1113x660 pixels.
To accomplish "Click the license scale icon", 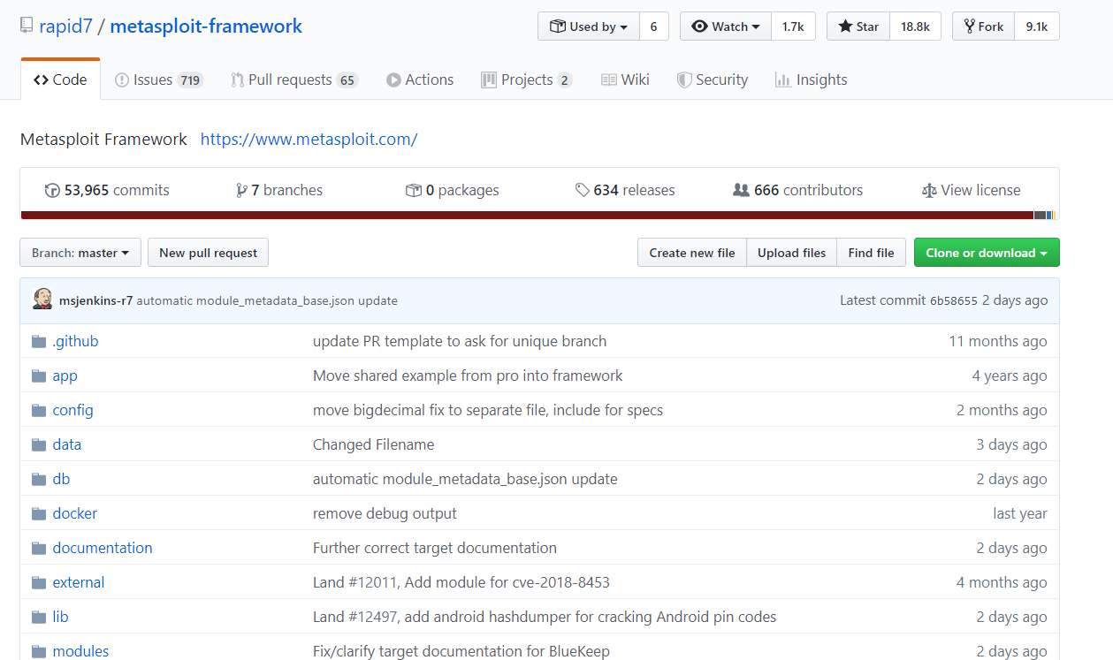I will (929, 190).
